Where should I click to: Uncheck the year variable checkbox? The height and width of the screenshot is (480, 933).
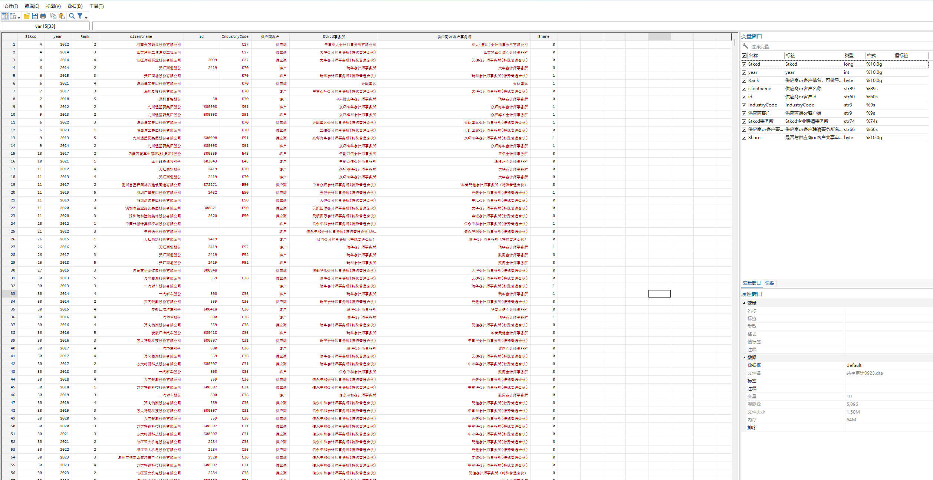744,72
